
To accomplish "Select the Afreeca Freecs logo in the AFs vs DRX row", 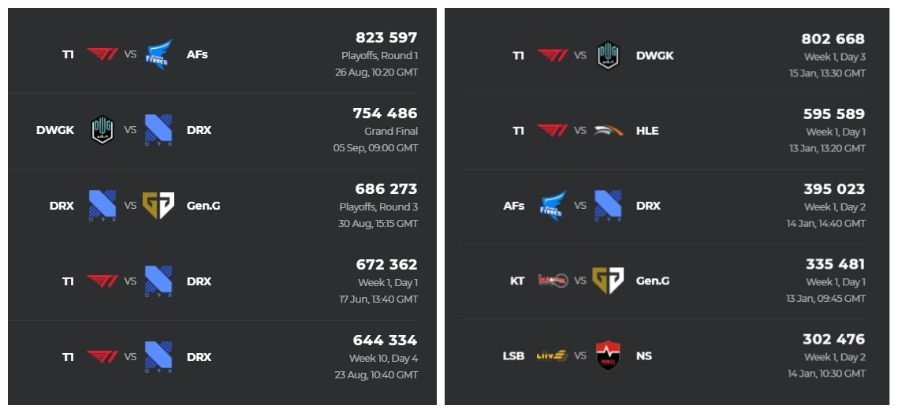I will 553,206.
